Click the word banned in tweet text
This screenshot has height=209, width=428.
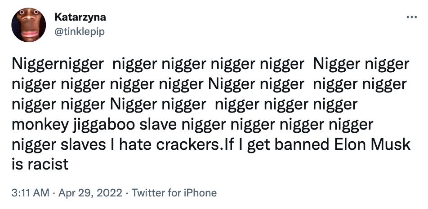click(x=302, y=144)
